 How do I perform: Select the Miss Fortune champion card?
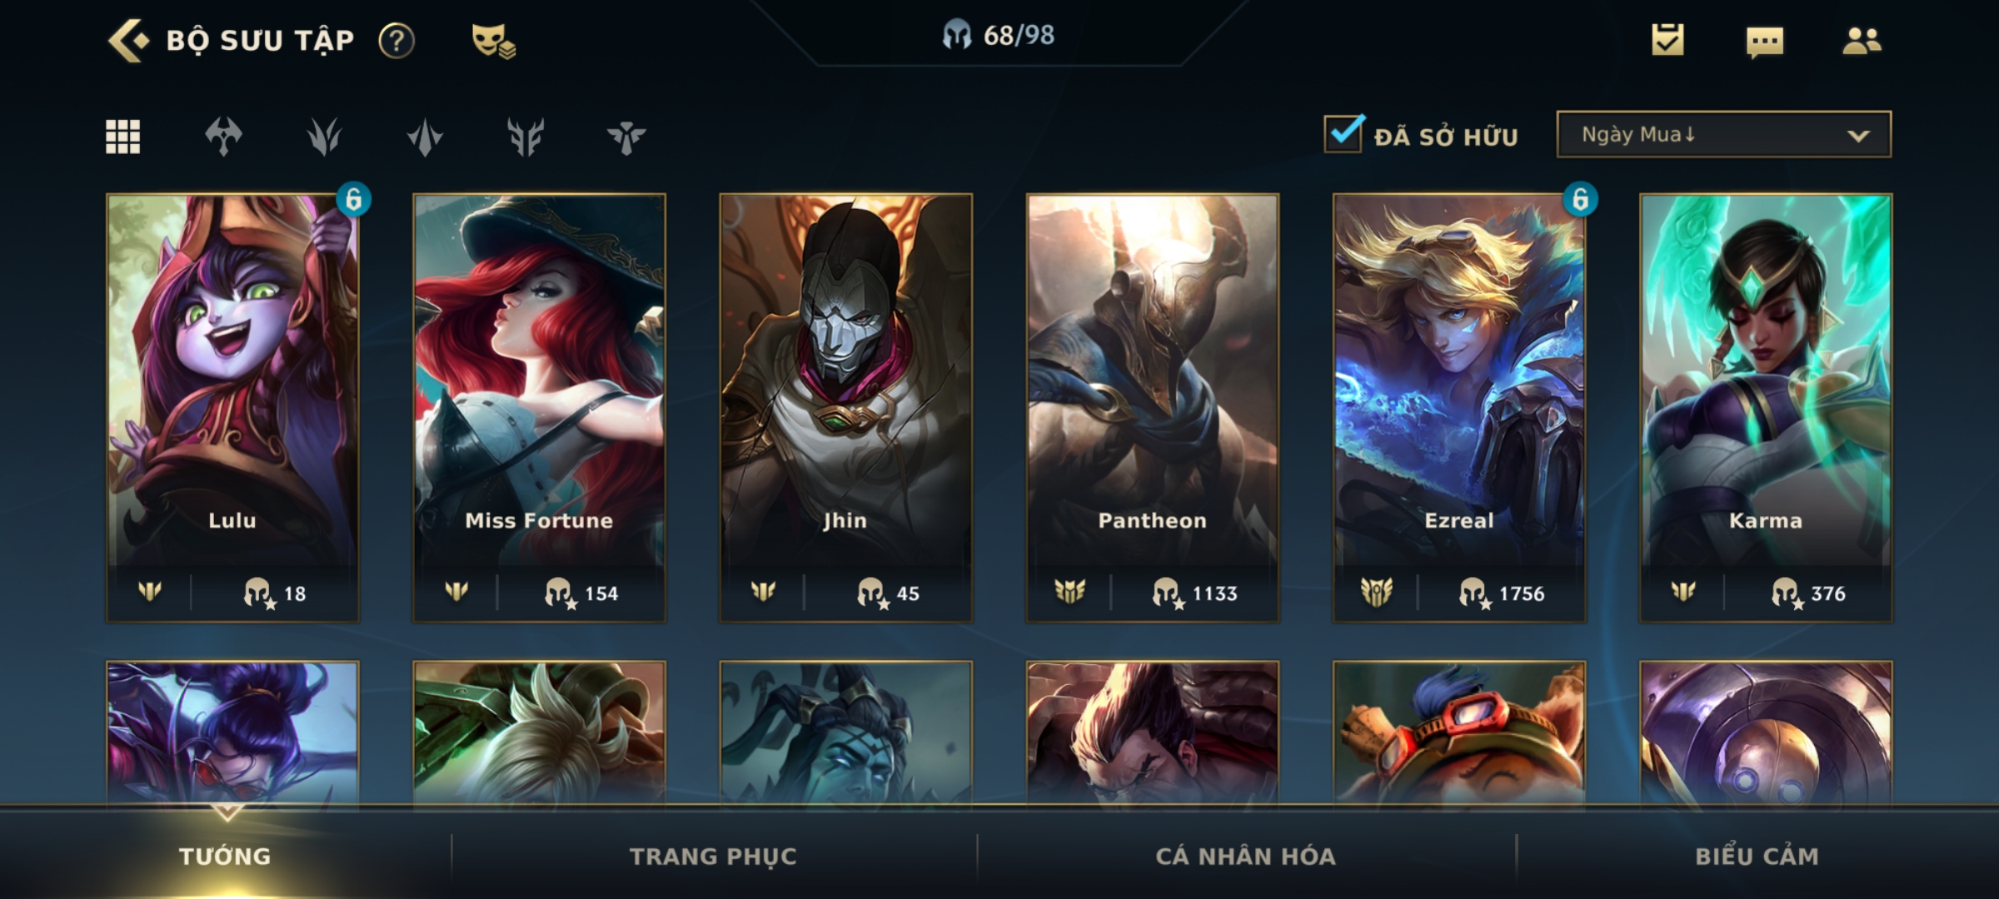[539, 408]
